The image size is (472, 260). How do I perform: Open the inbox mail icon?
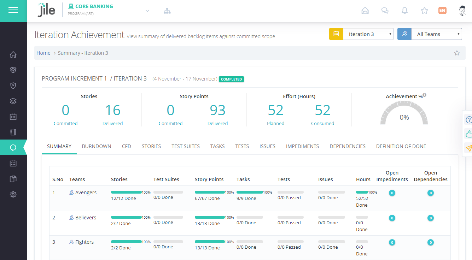(x=365, y=11)
